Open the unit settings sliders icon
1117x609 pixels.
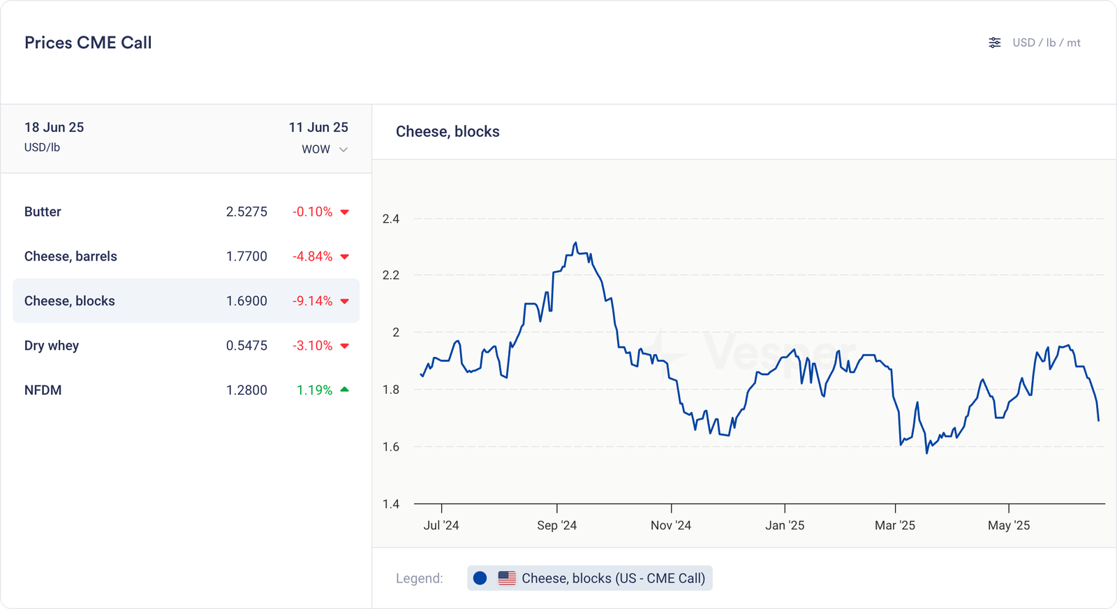click(x=995, y=43)
